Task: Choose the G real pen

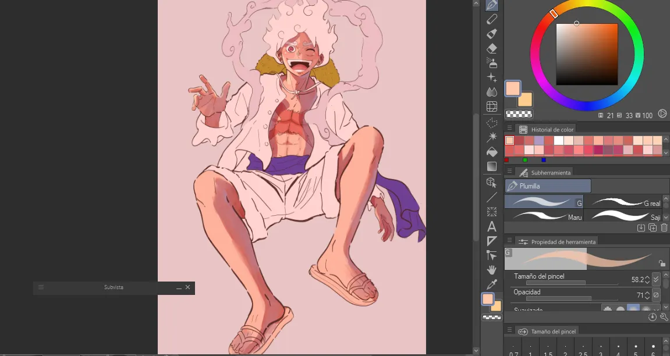Action: [x=623, y=202]
